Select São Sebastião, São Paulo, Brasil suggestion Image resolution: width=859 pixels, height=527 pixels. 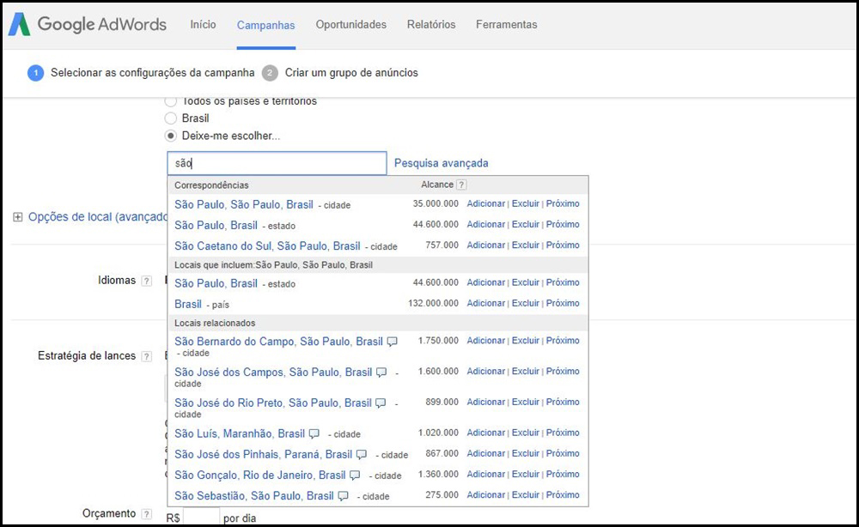tap(253, 496)
